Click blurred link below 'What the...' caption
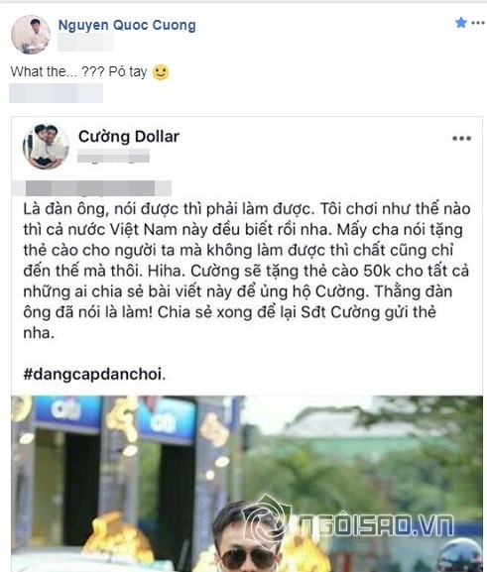 pos(56,93)
